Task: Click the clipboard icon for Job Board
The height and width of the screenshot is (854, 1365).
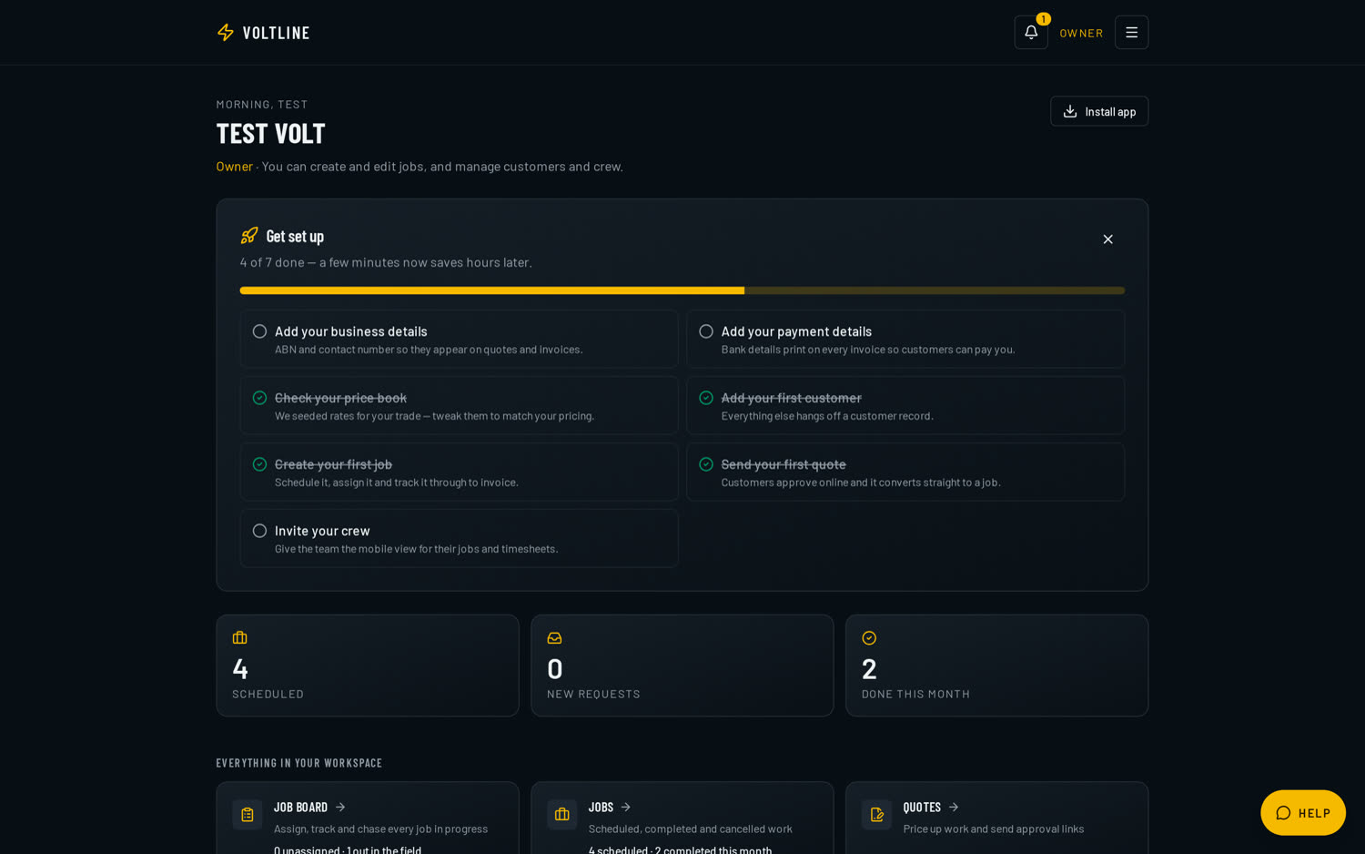Action: [x=248, y=815]
